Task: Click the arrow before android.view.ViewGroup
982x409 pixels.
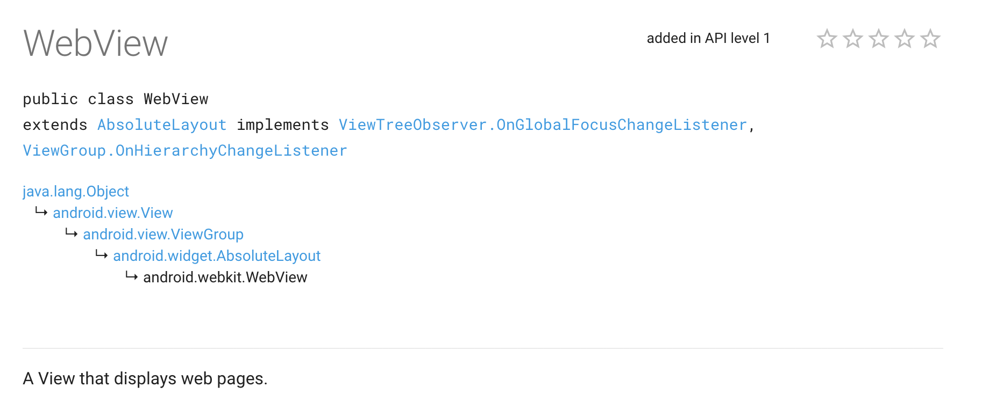Action: [x=72, y=233]
